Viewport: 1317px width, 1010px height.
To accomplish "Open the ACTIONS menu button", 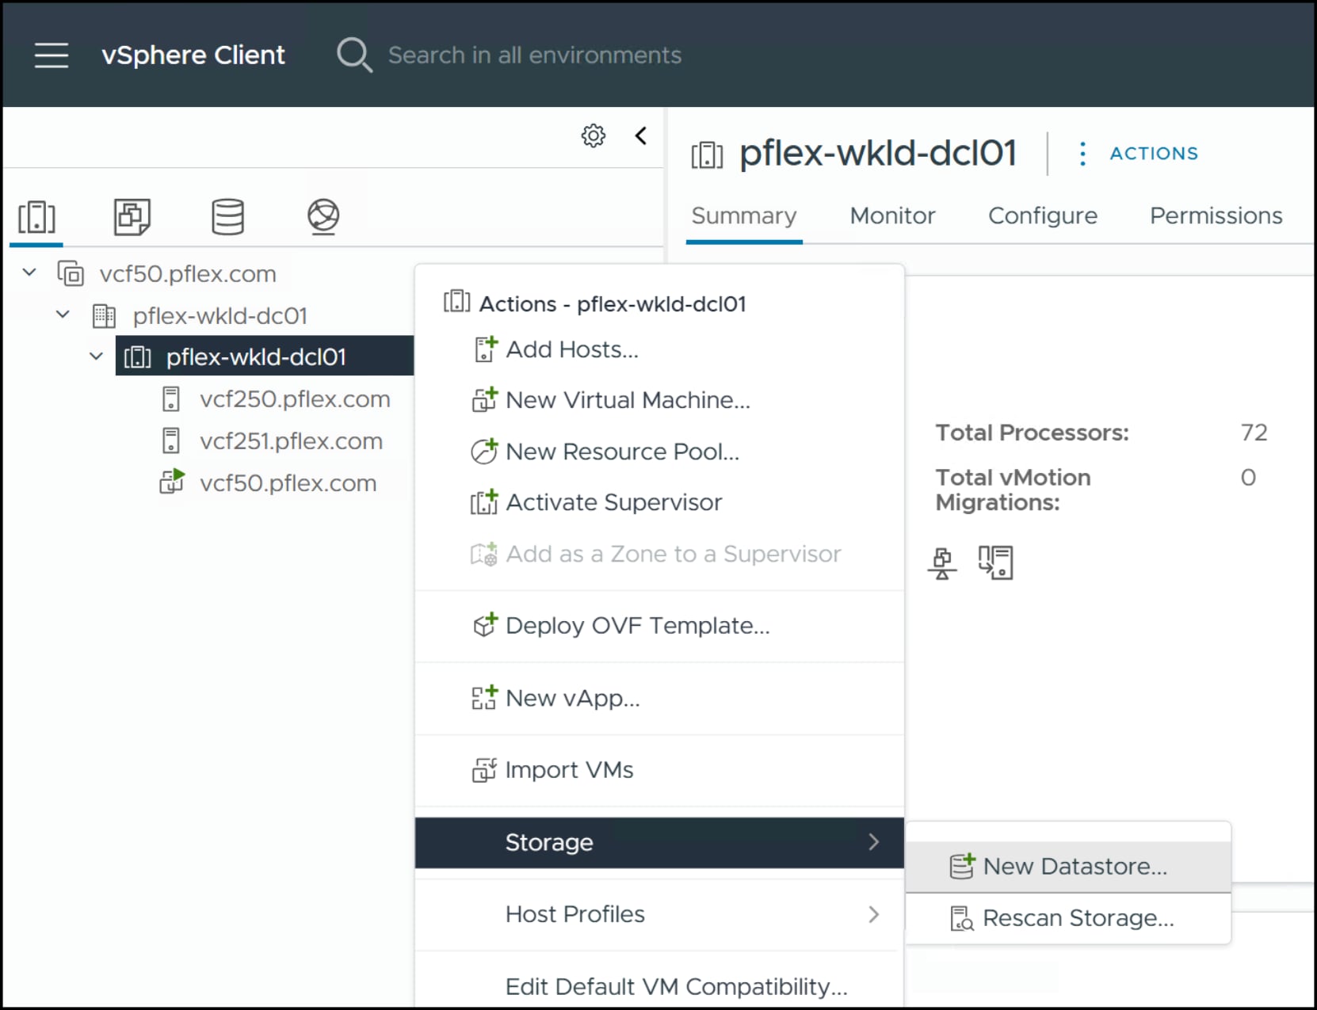I will [1154, 154].
